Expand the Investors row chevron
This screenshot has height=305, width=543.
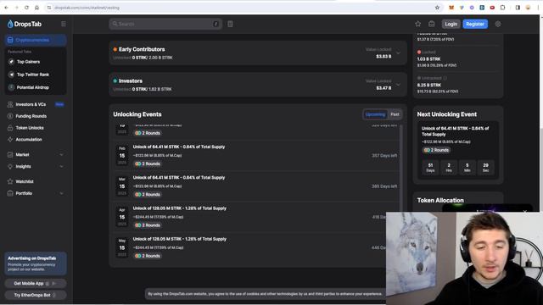398,85
